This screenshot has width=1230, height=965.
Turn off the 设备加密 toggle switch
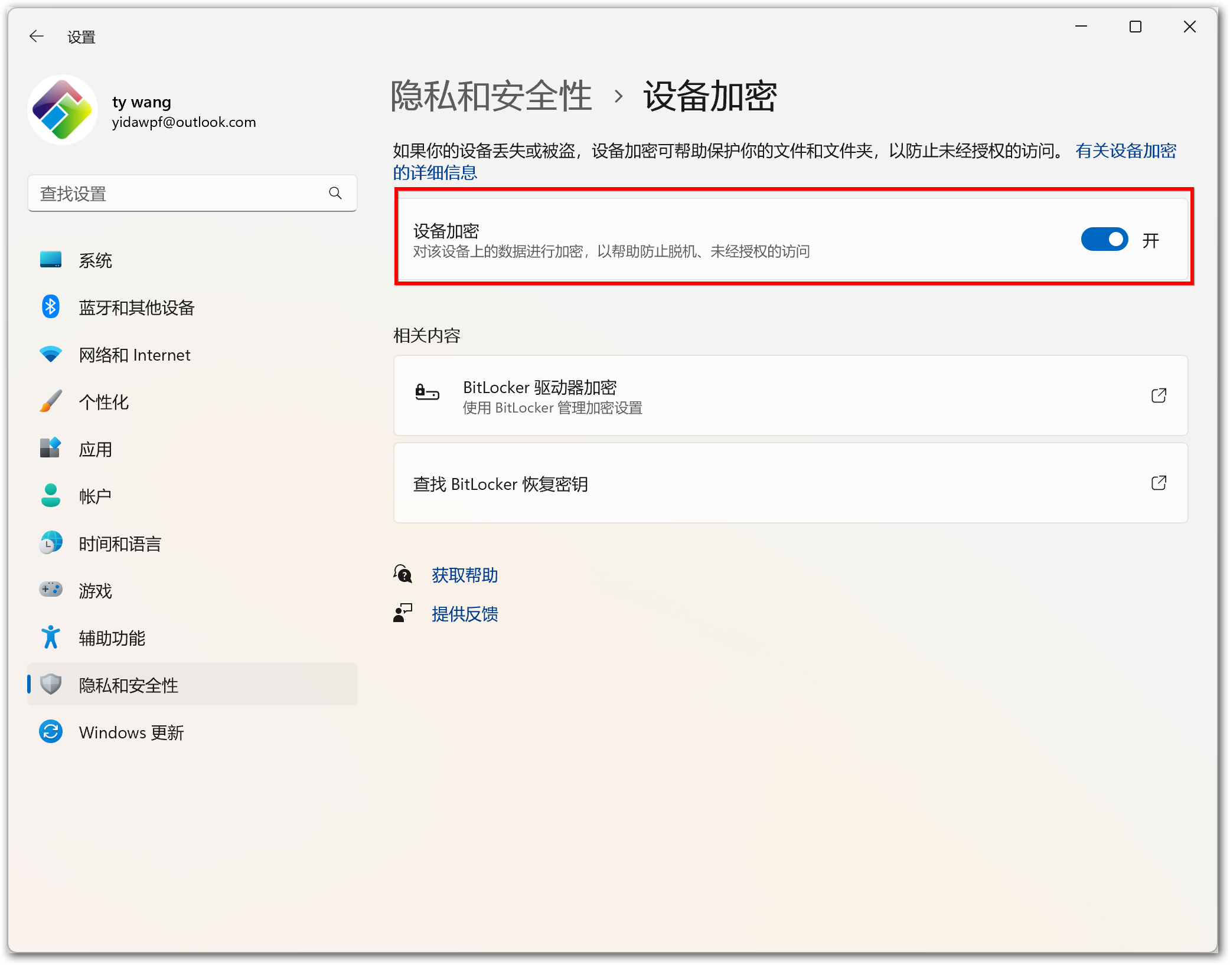tap(1105, 240)
